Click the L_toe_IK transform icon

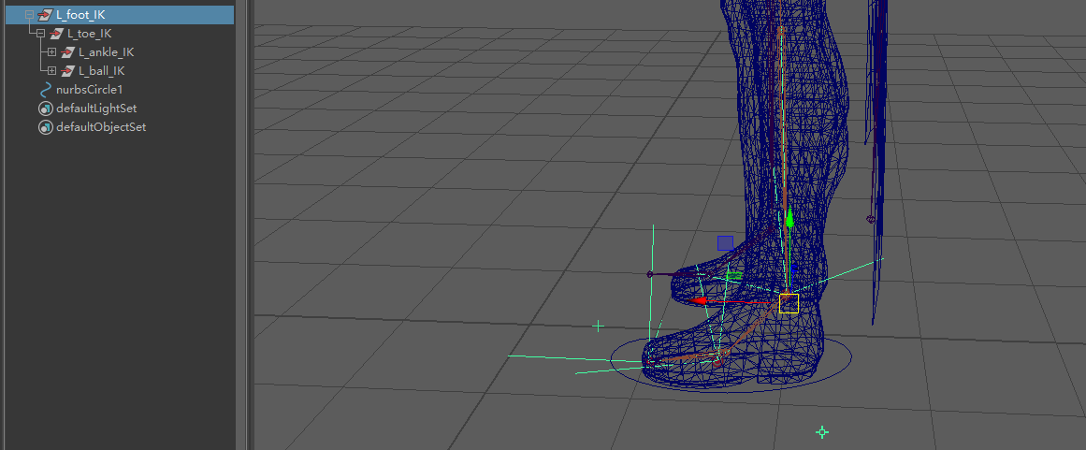click(56, 34)
